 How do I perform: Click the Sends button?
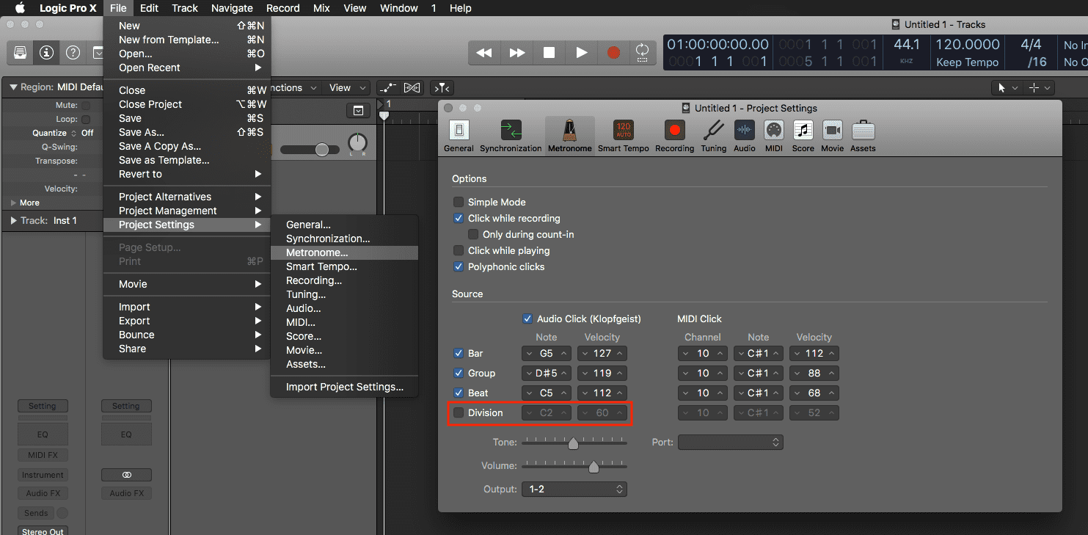pos(36,513)
